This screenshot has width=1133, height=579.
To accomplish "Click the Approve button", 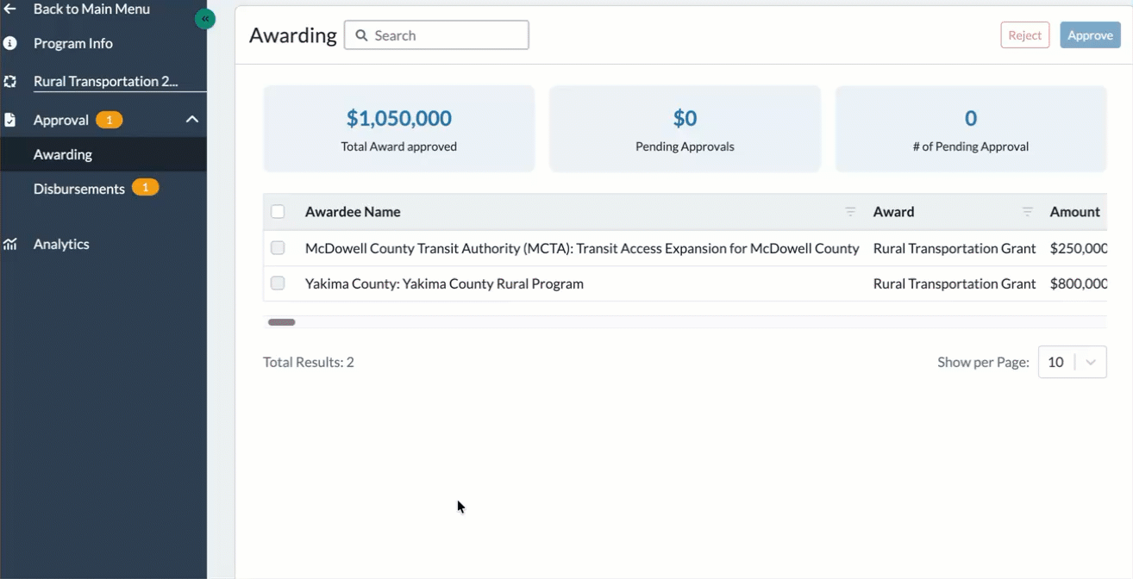I will pos(1090,35).
